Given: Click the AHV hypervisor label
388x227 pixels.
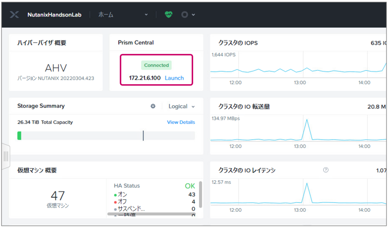Looking at the screenshot, I should tap(56, 68).
